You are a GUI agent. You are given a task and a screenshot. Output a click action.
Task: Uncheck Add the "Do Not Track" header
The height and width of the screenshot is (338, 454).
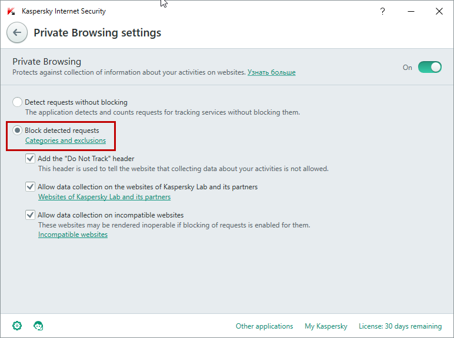(31, 159)
